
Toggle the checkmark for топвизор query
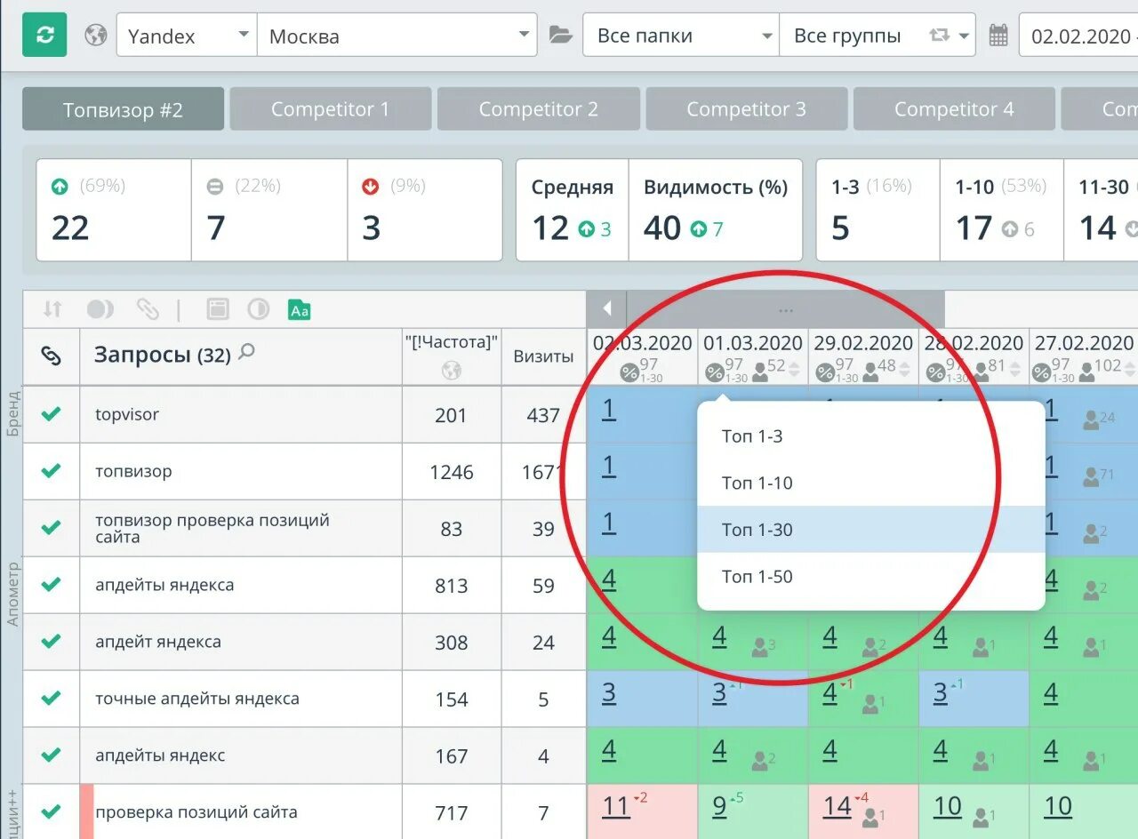(52, 470)
